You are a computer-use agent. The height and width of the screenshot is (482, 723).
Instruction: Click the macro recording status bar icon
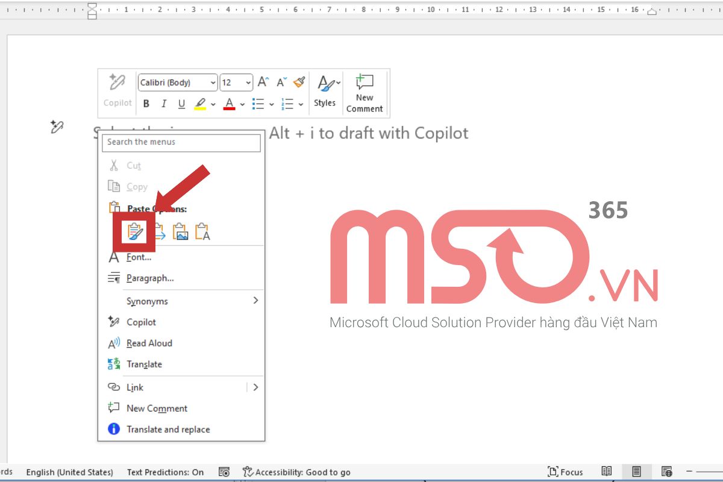pos(224,472)
